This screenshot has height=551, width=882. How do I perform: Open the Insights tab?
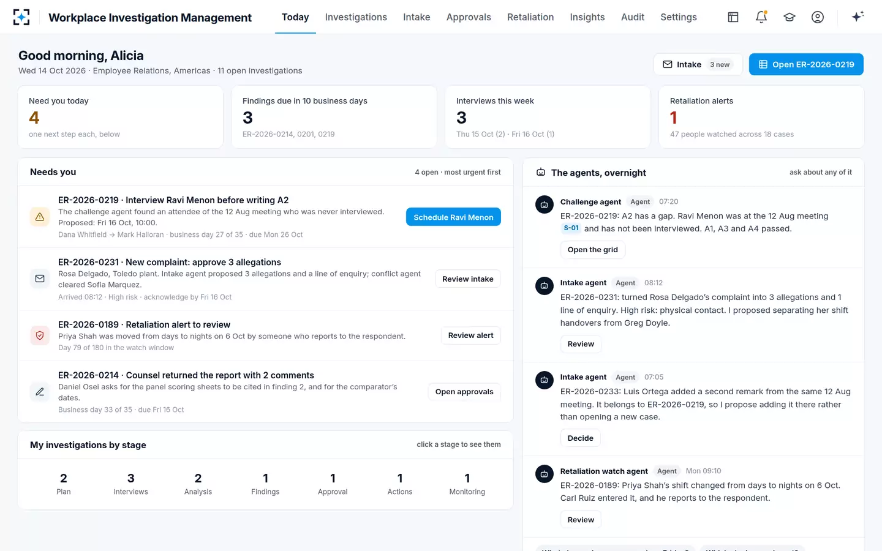587,17
